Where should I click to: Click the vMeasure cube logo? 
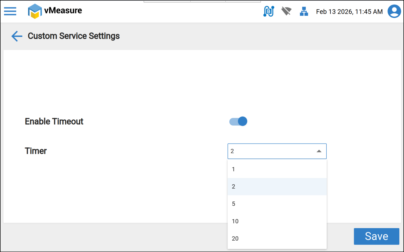coord(35,11)
